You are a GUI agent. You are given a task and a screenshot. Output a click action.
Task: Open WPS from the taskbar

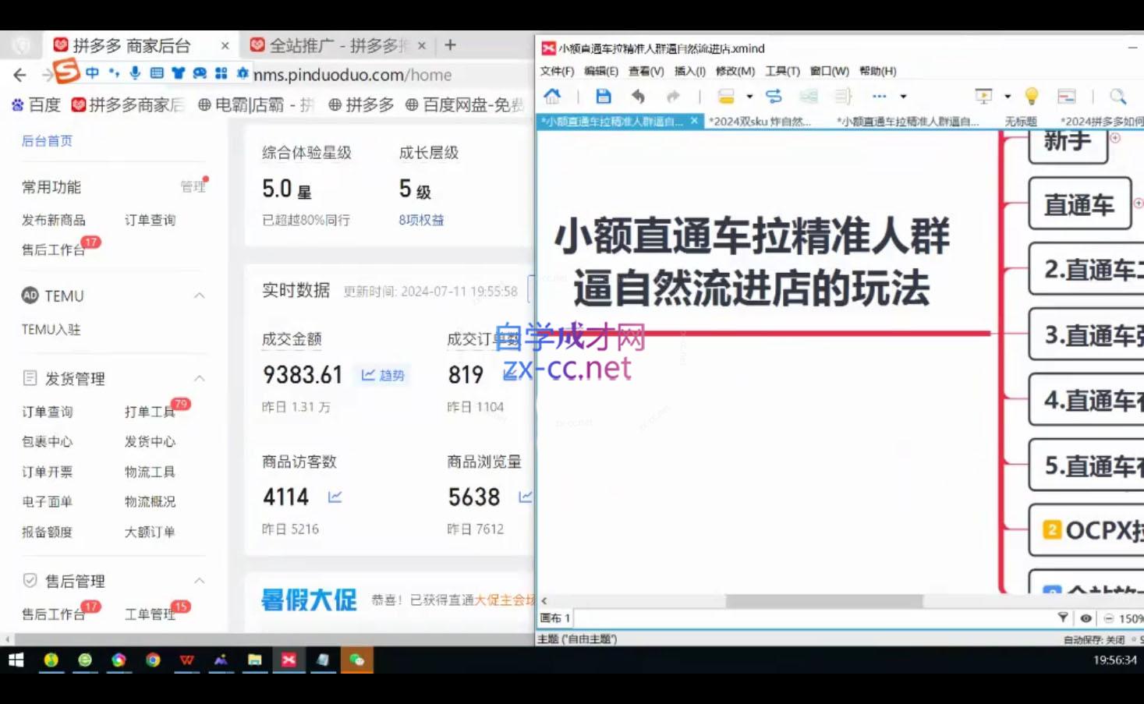click(x=186, y=660)
